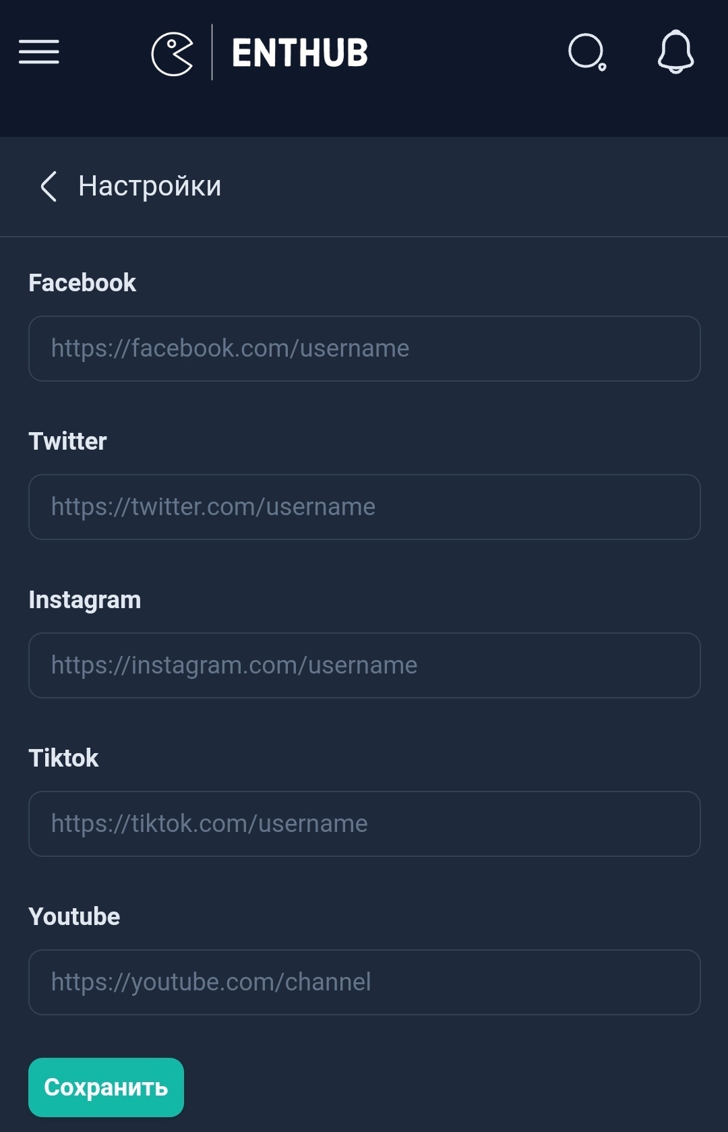The width and height of the screenshot is (728, 1132).
Task: Tap the Настройки page title
Action: point(150,186)
